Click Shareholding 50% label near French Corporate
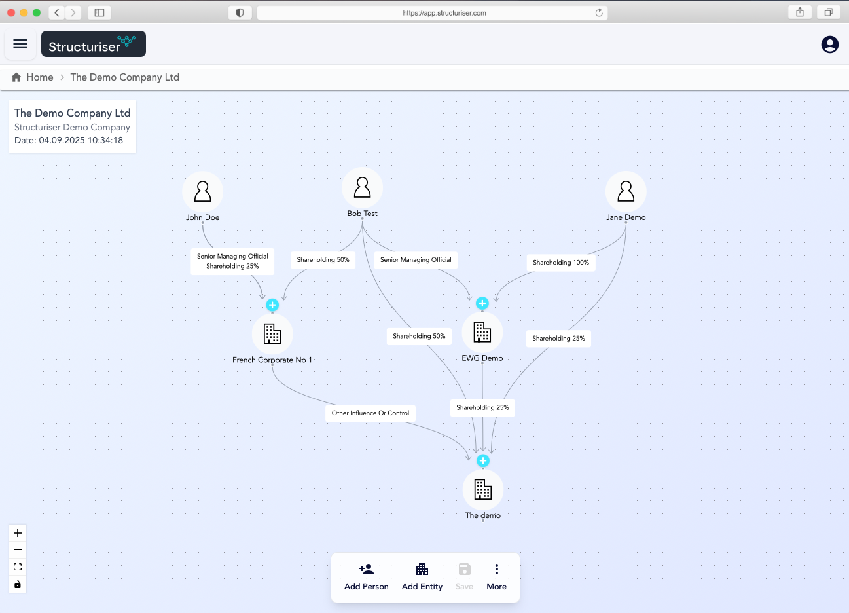This screenshot has width=849, height=613. 323,260
